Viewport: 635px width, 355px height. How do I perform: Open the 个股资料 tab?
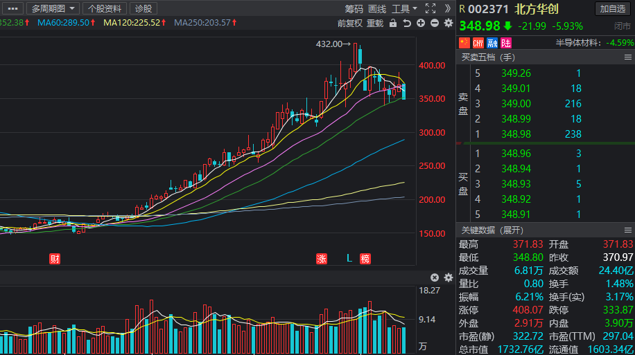pos(105,8)
